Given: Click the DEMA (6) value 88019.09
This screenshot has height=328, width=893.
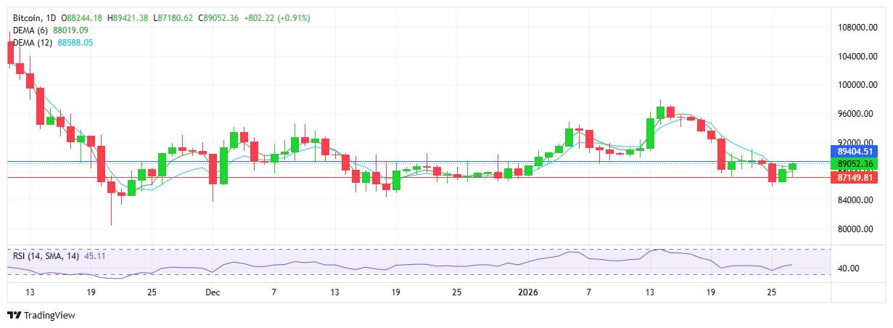Looking at the screenshot, I should (71, 30).
